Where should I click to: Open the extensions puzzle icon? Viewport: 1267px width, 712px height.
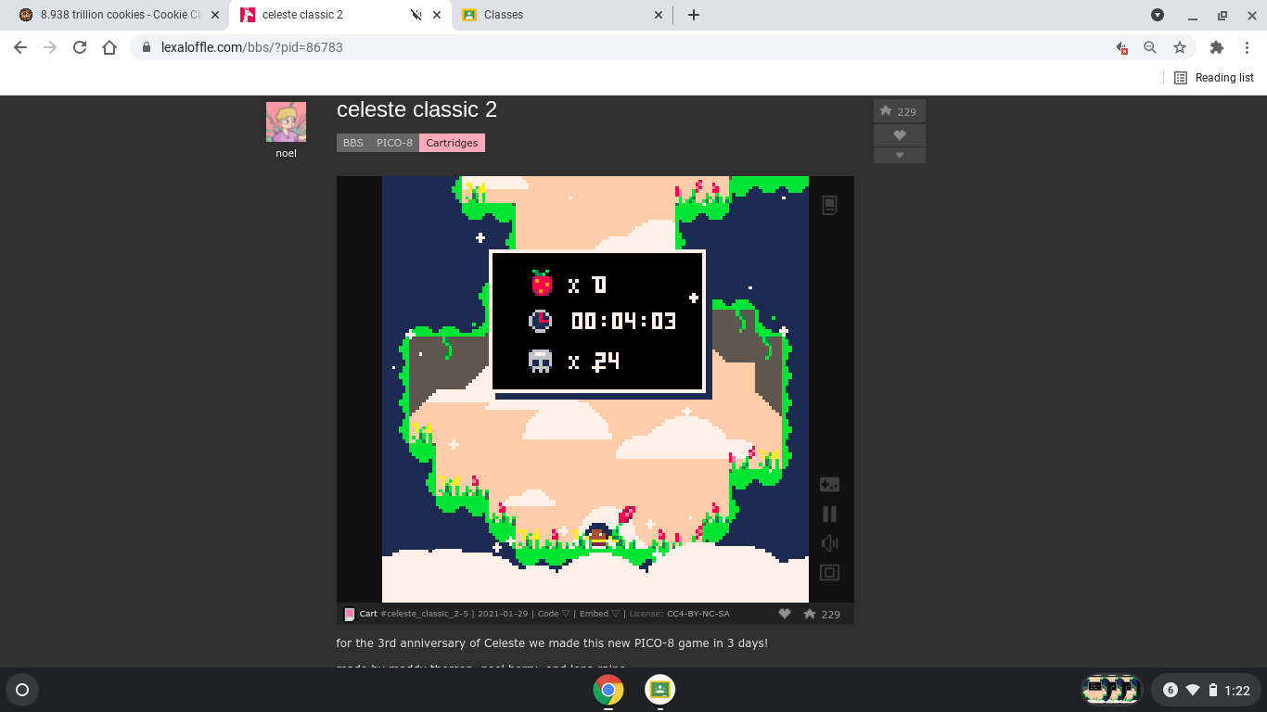tap(1217, 47)
